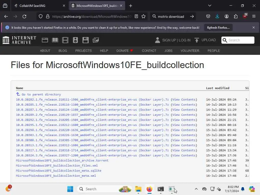Open Internet Archive images icon
This screenshot has width=260, height=195.
pos(96,40)
